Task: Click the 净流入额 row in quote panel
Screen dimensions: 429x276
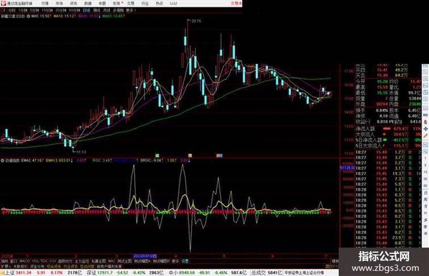Action: 388,128
